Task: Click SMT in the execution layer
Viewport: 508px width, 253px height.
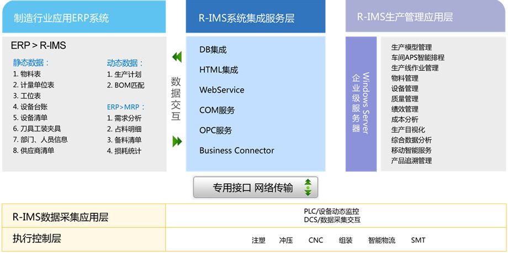Action: pos(418,240)
